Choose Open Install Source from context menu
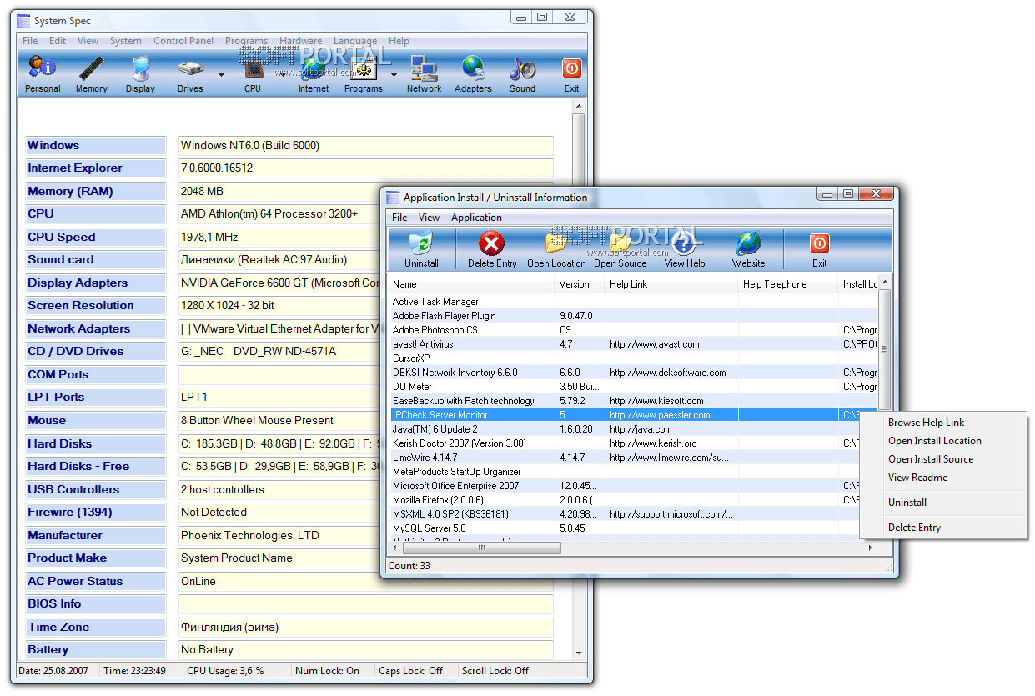 (x=931, y=459)
